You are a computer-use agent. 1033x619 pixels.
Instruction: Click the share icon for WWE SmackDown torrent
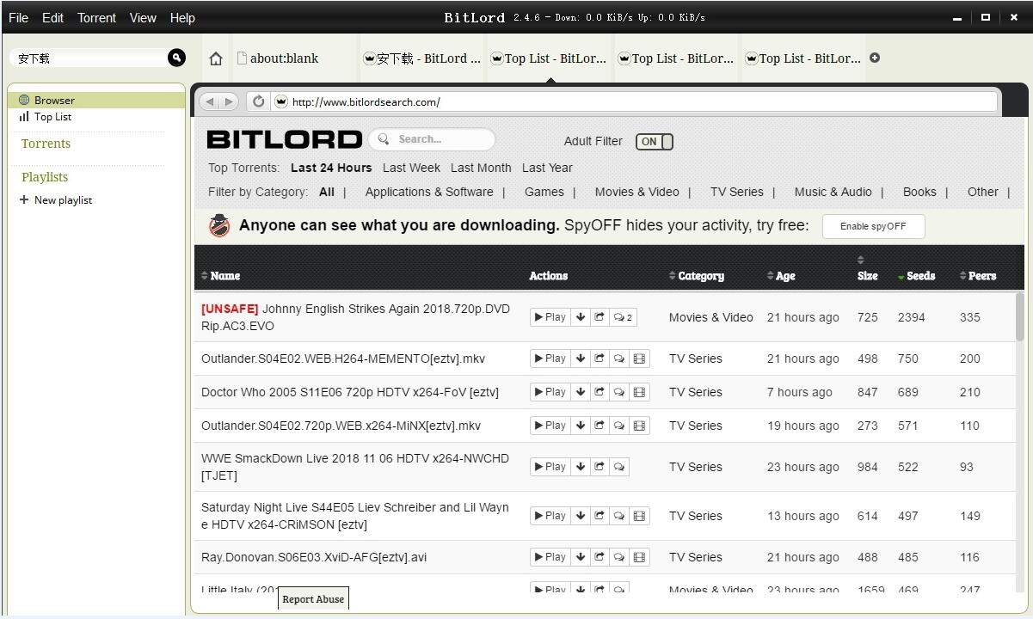(600, 466)
